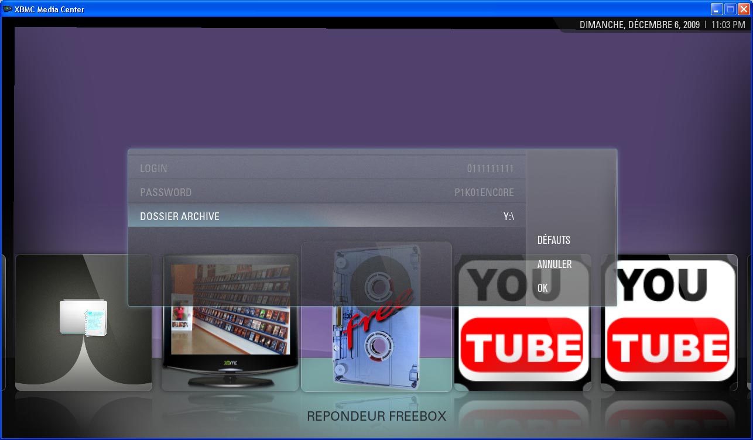Select the PASSWORD setting row
753x440 pixels.
coord(327,192)
